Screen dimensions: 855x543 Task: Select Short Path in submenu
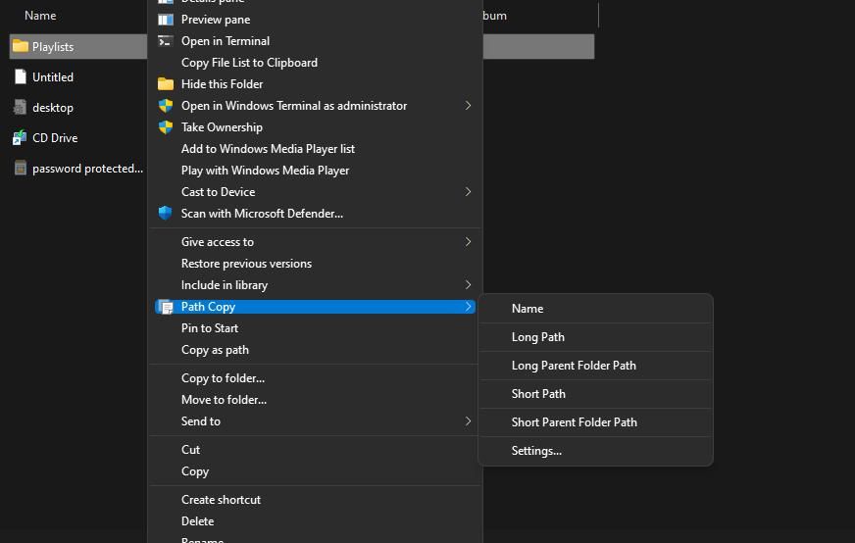tap(595, 394)
